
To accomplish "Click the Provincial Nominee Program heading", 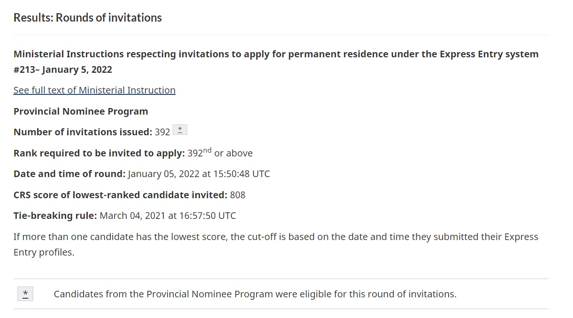I will (x=81, y=111).
